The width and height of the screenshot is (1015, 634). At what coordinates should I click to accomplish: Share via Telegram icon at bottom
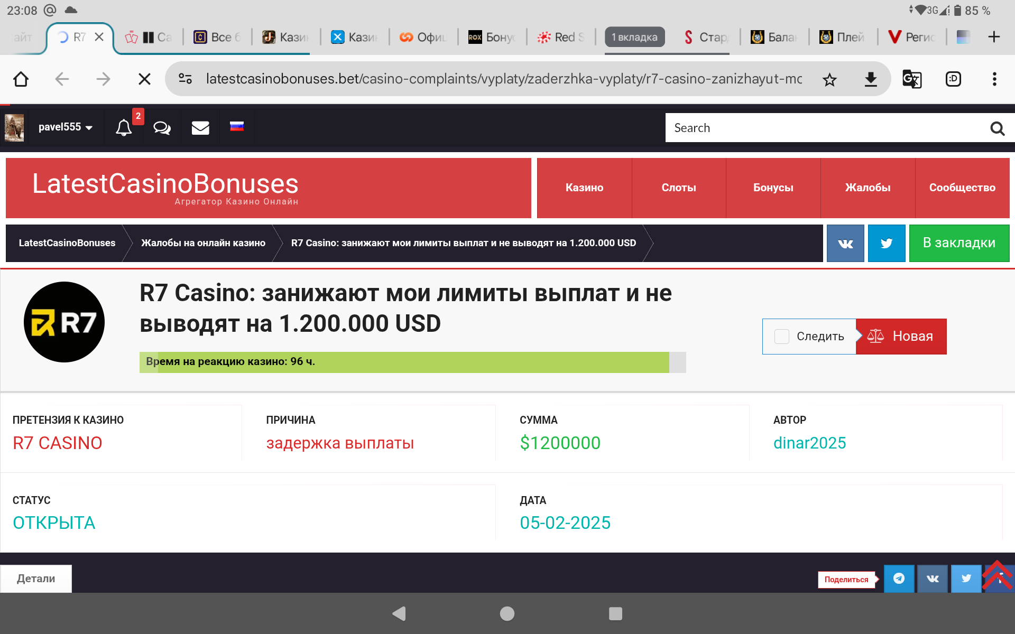899,579
